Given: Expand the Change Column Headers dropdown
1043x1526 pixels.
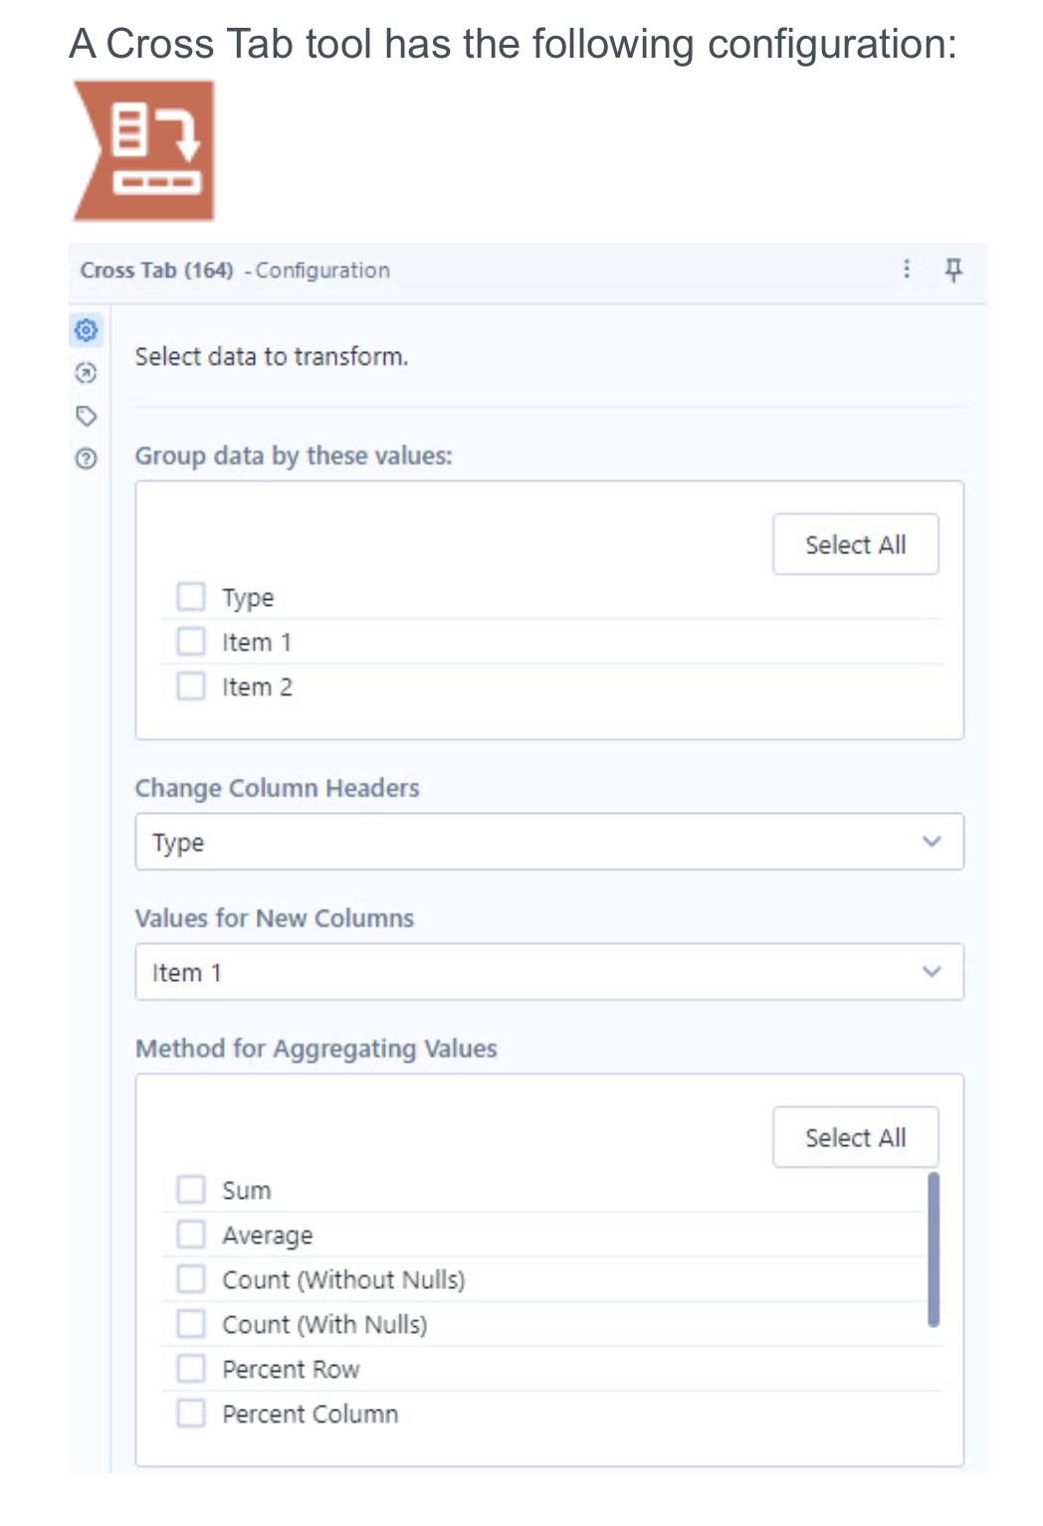Looking at the screenshot, I should 548,843.
